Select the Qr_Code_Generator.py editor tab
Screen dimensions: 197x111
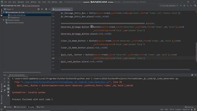pos(62,9)
